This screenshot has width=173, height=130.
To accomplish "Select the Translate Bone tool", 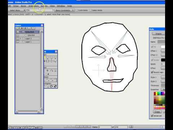I will [x=48, y=57].
